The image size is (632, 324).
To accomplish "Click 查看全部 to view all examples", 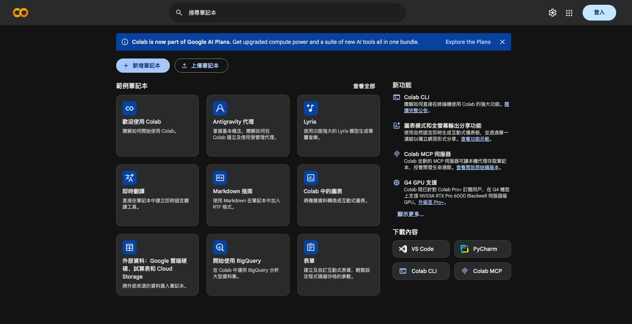I will point(364,86).
